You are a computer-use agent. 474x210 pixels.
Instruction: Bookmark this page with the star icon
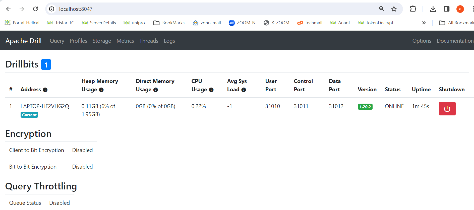click(394, 9)
